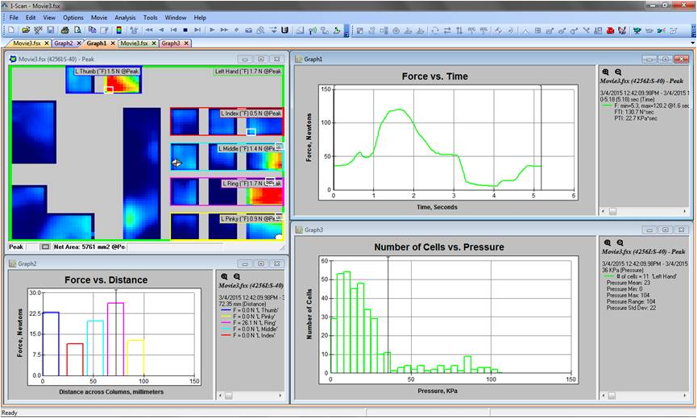
Task: Open the Movie menu
Action: pyautogui.click(x=99, y=17)
